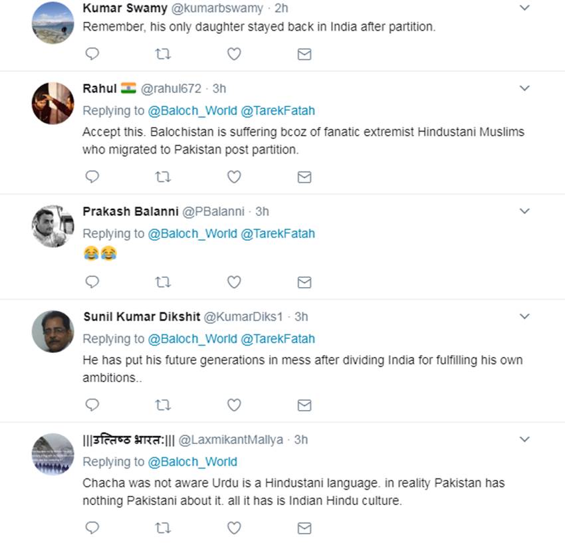Image resolution: width=565 pixels, height=543 pixels.
Task: View Rahul's profile picture
Action: 53,103
